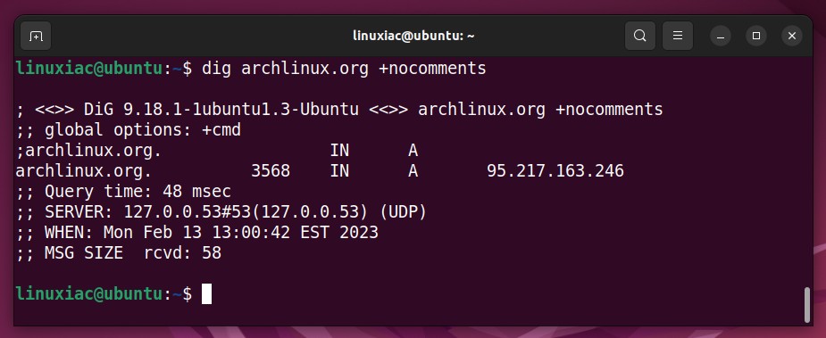Click the WHEN: Mon Feb 13 timestamp line
This screenshot has height=338, width=826.
coord(197,233)
